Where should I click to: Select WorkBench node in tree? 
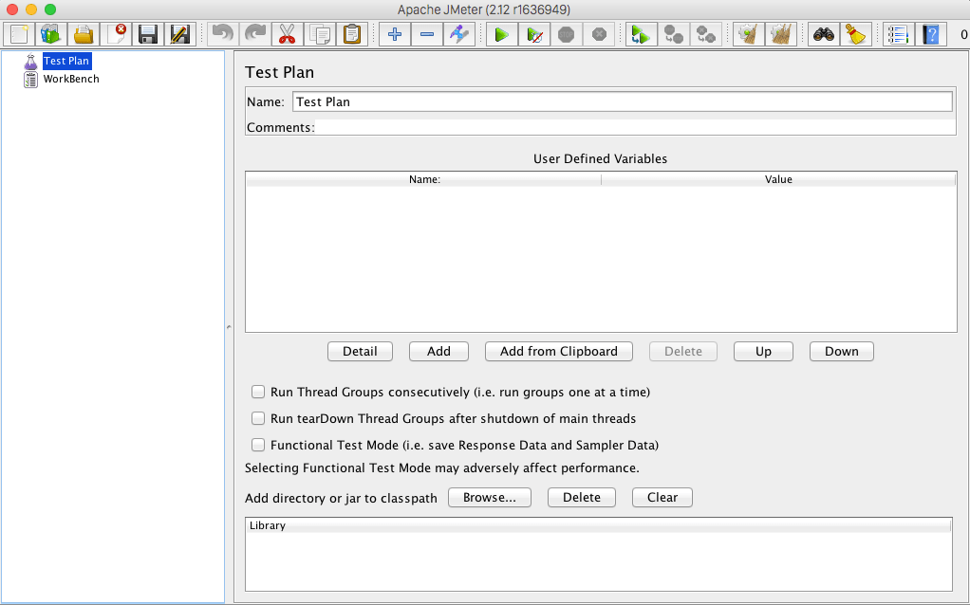tap(71, 79)
